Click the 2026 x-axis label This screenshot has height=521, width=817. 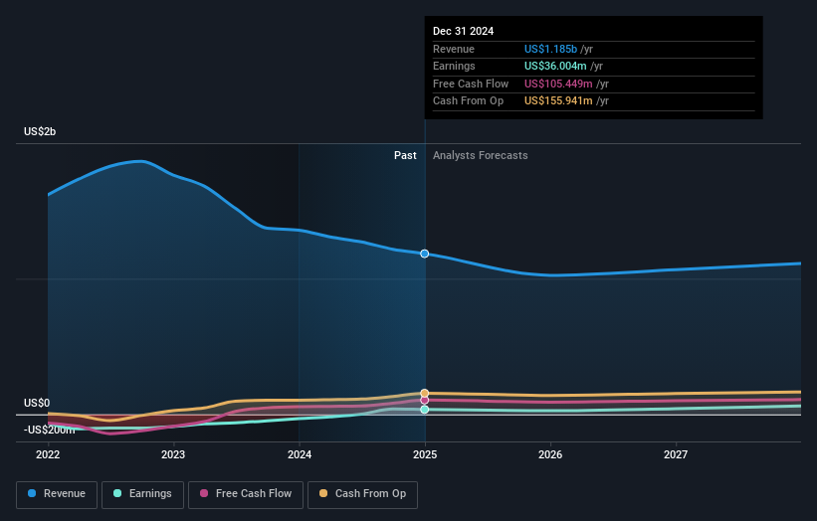[550, 454]
